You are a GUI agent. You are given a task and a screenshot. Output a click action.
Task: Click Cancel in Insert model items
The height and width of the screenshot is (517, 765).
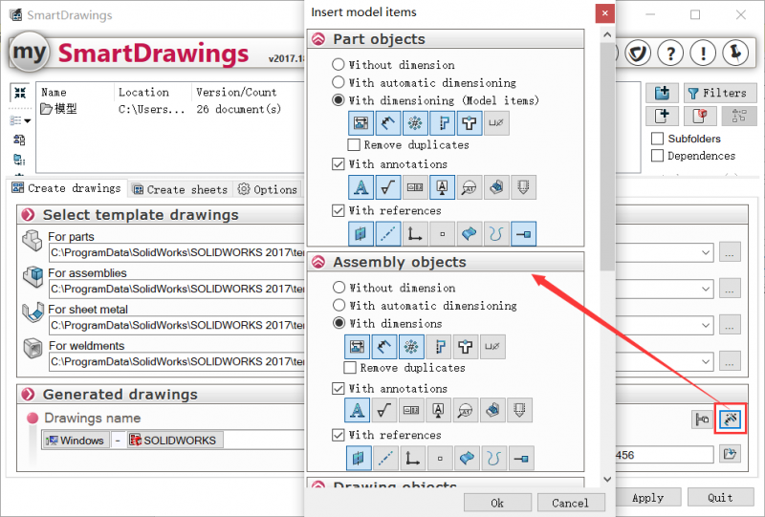point(571,503)
